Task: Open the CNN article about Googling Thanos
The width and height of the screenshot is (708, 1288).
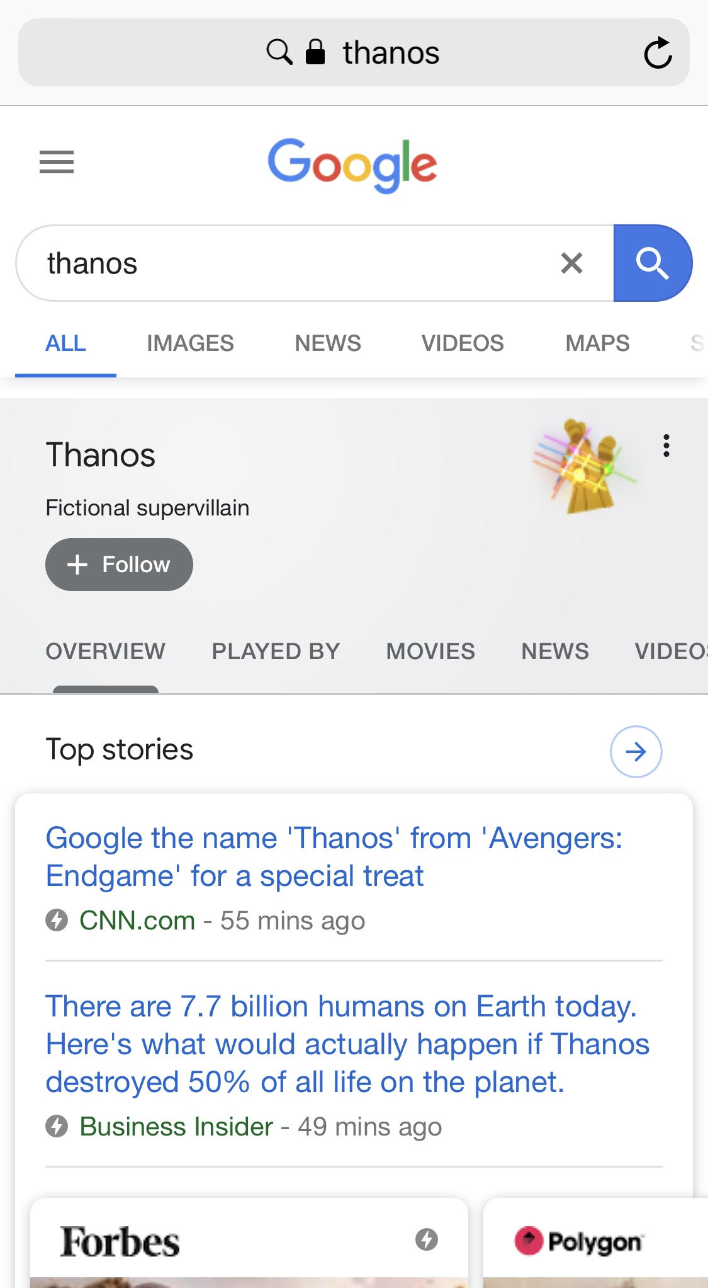Action: [x=334, y=857]
